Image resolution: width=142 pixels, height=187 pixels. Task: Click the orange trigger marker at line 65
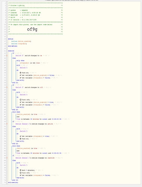7,158
